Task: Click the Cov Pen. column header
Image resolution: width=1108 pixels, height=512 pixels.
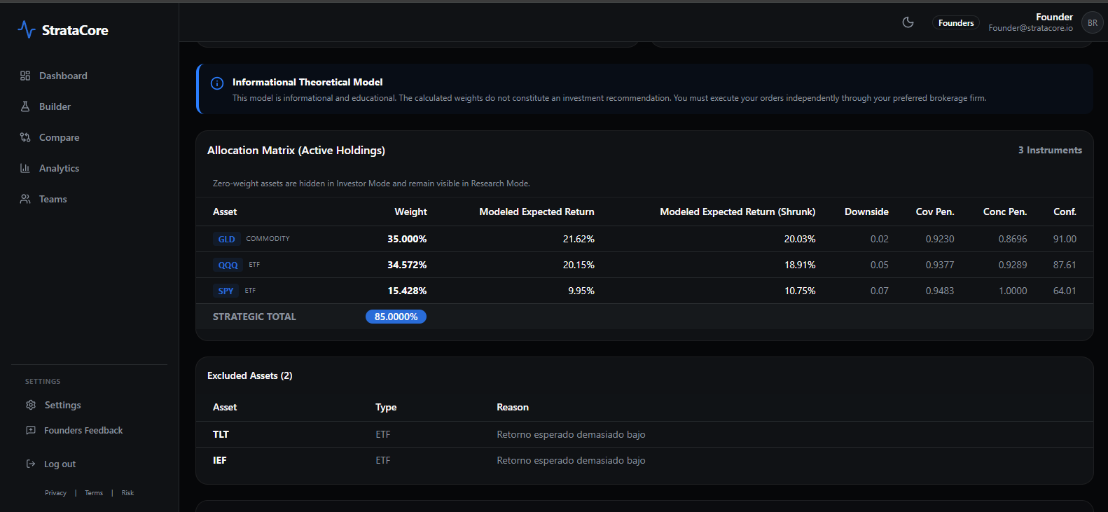Action: click(x=935, y=212)
